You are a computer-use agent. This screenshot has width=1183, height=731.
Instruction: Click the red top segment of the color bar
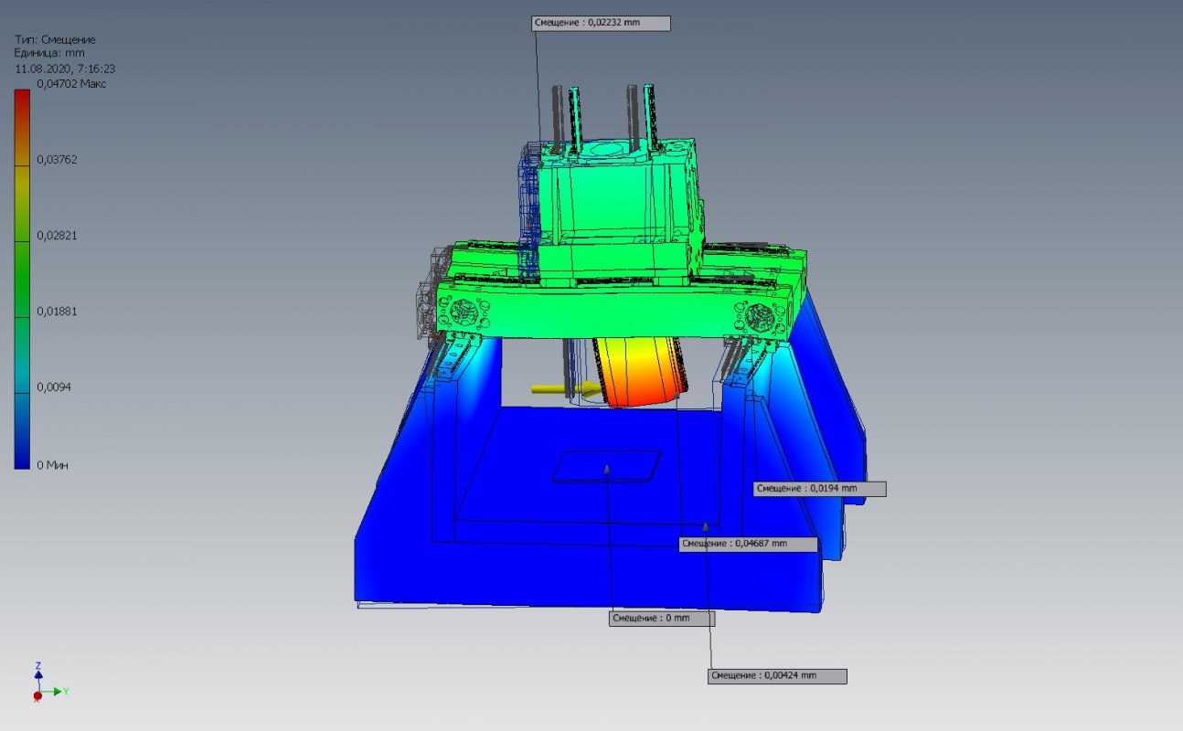tap(22, 127)
